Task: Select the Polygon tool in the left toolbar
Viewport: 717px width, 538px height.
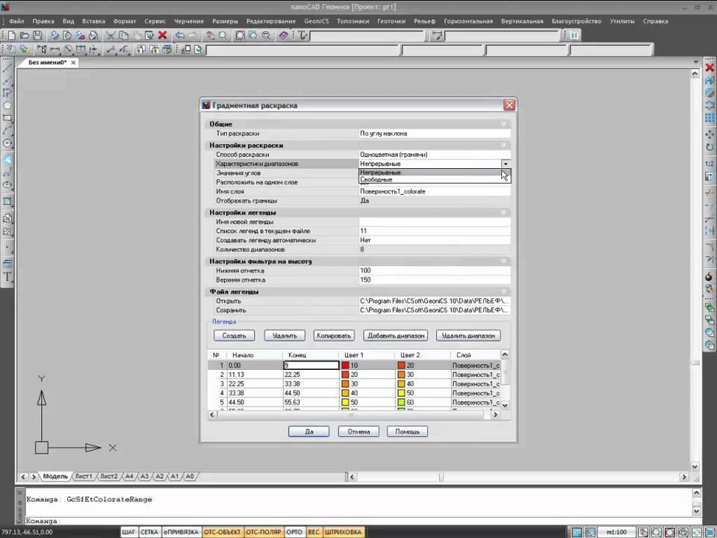Action: pos(7,105)
